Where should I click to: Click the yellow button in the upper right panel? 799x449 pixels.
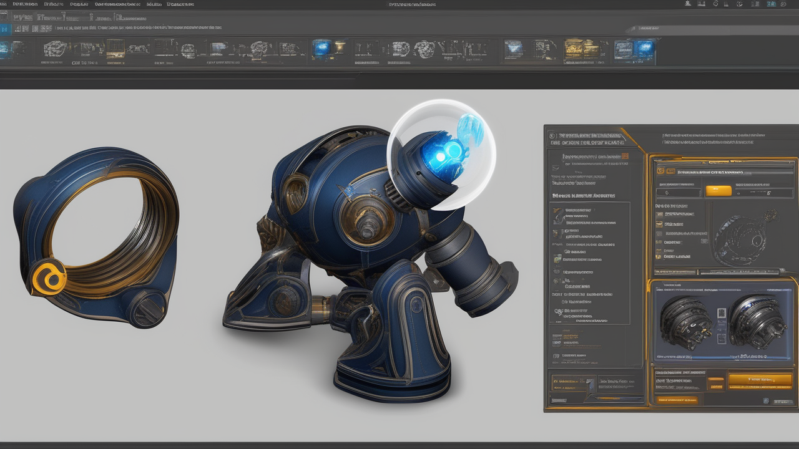point(718,191)
